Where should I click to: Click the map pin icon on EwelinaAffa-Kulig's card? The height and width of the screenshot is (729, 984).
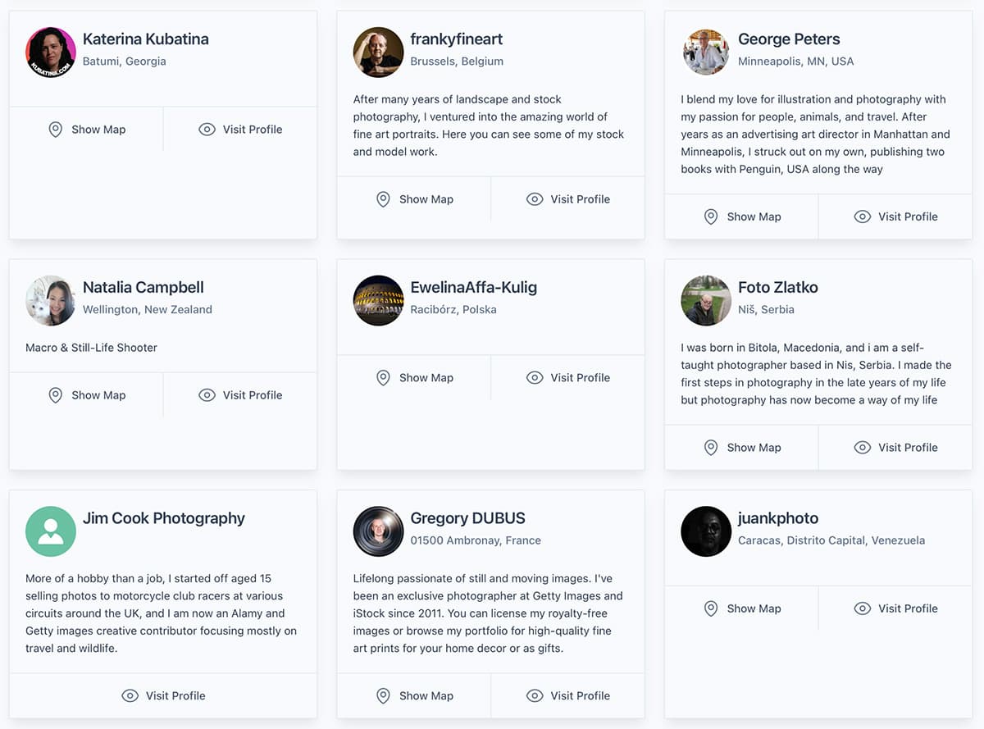[383, 378]
